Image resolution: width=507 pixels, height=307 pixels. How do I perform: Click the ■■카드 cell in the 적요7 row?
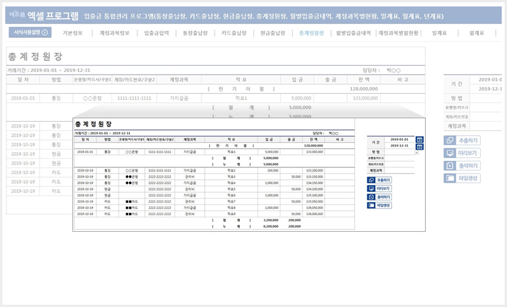tap(132, 202)
